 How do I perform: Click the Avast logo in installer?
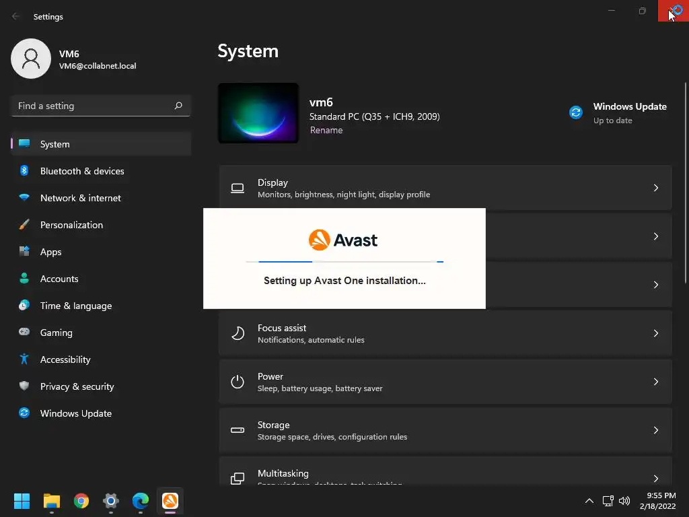tap(343, 240)
